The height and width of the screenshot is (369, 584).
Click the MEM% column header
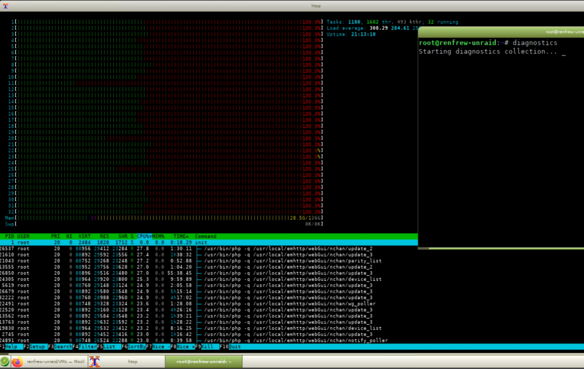coord(158,236)
